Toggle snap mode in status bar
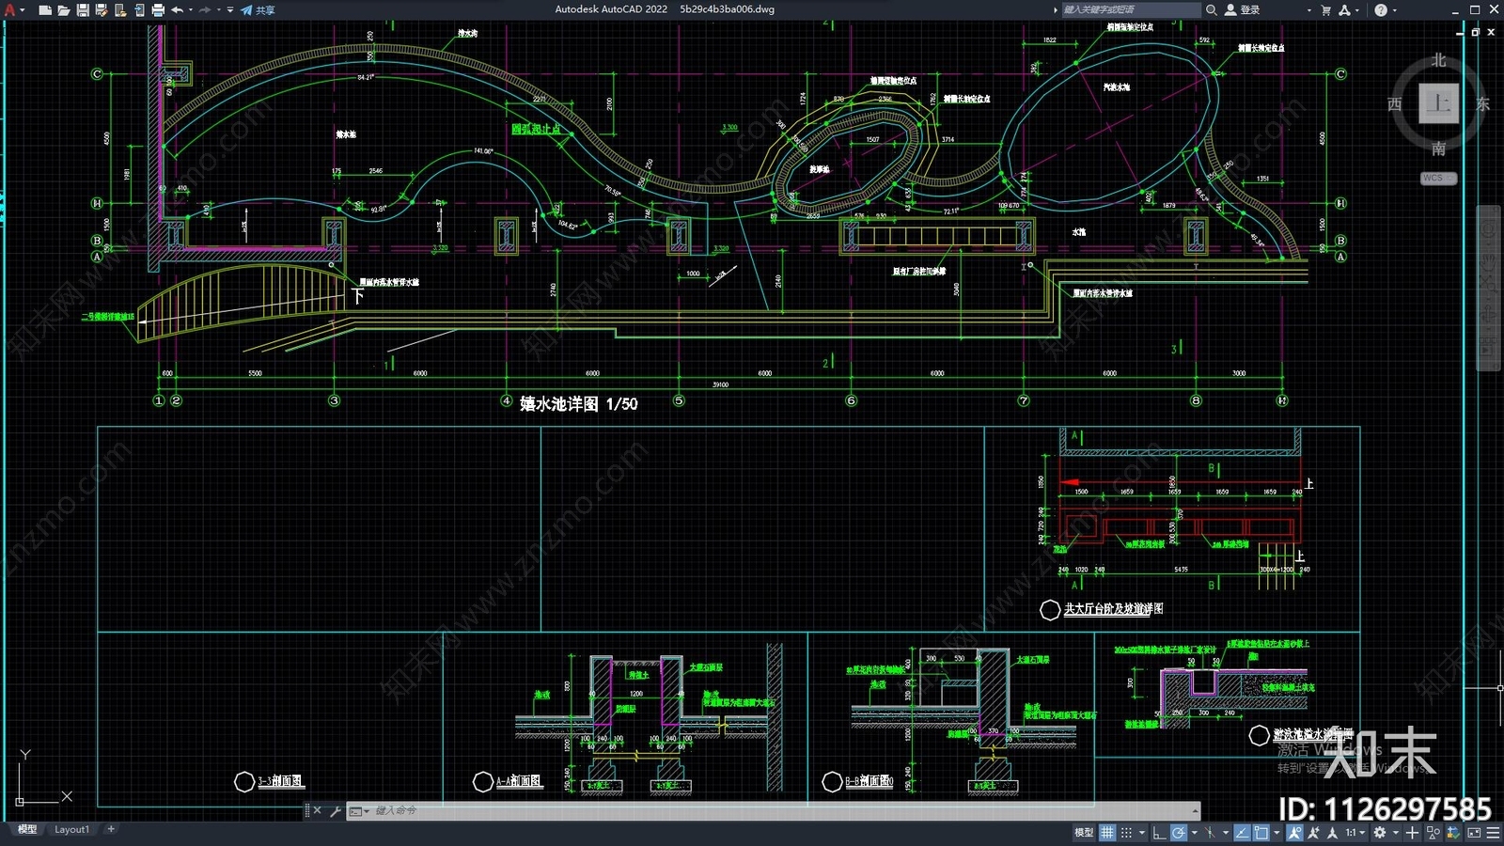 [1126, 832]
